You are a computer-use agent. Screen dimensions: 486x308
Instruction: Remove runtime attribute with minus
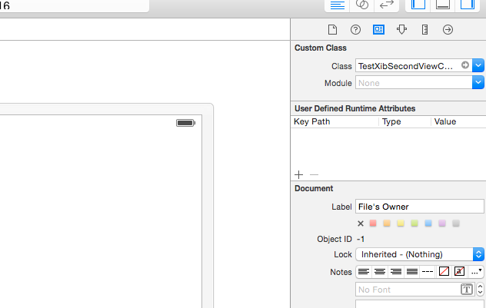click(314, 174)
